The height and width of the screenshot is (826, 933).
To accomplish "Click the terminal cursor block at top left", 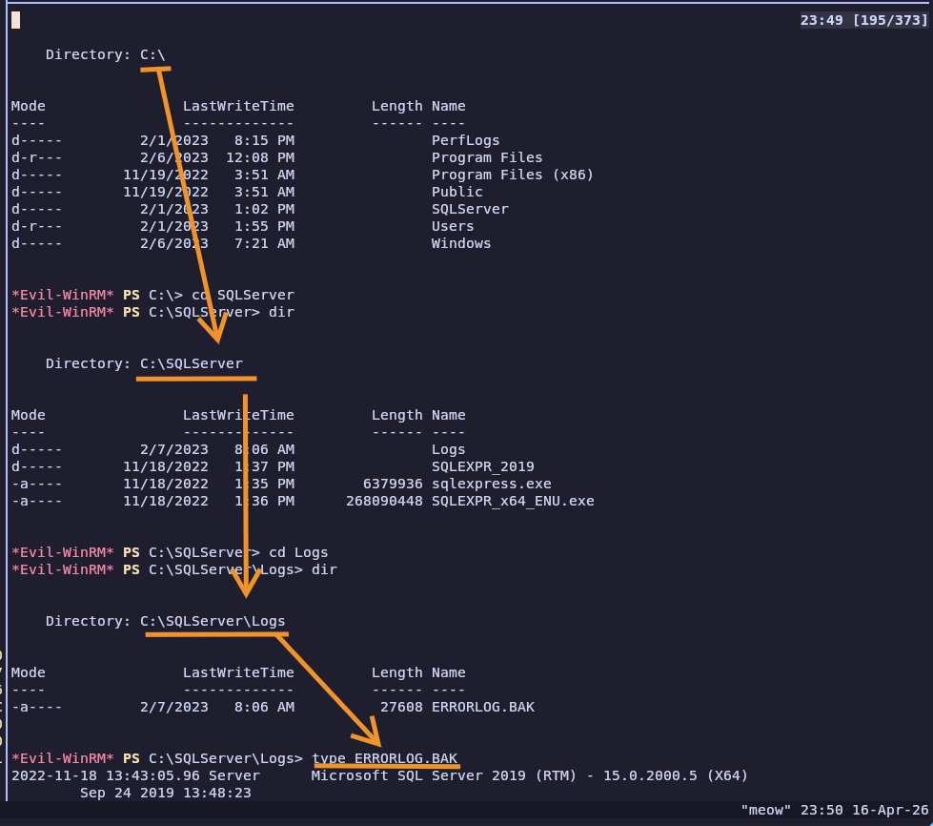I will (x=15, y=20).
